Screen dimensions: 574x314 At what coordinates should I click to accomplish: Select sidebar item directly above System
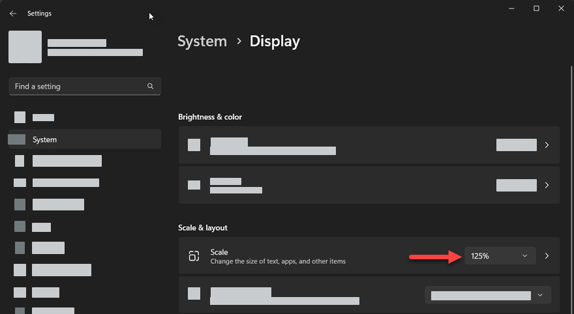point(43,117)
